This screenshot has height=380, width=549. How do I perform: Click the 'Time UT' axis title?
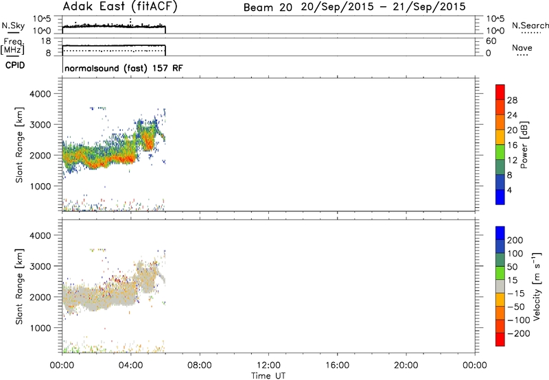(x=268, y=376)
